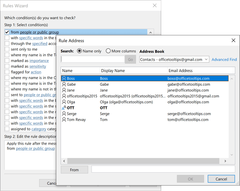Uncheck from people or public group condition
This screenshot has width=240, height=191.
click(x=7, y=32)
